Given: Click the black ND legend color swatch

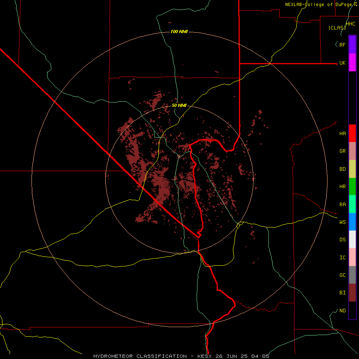Looking at the screenshot, I should [352, 310].
